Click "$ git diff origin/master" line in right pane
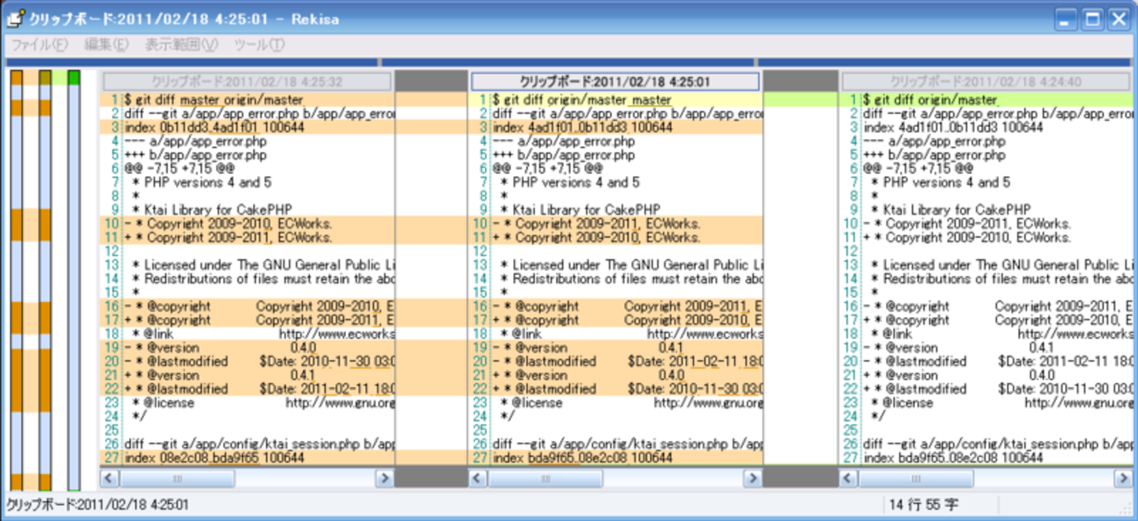The height and width of the screenshot is (521, 1138). coord(930,100)
